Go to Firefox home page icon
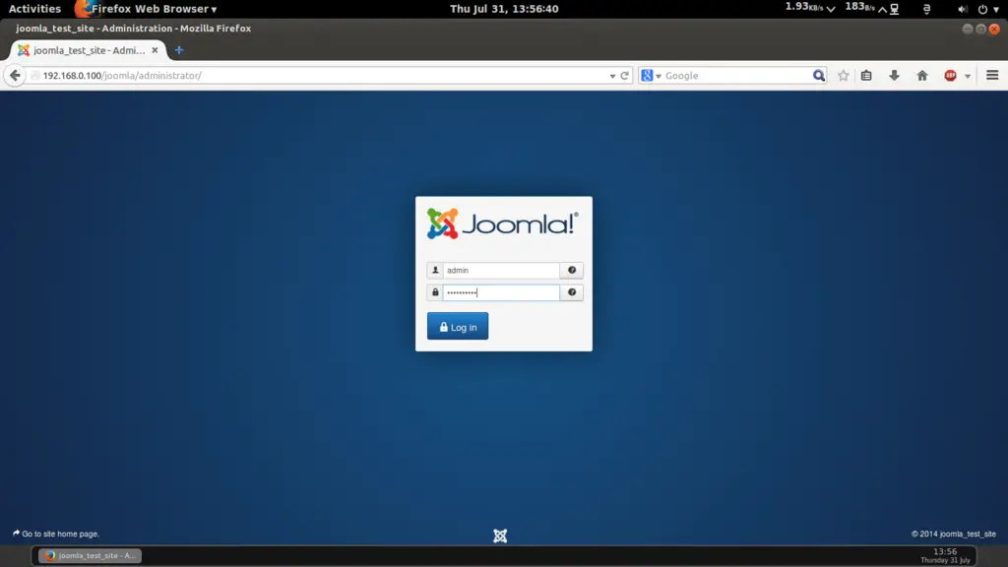Viewport: 1008px width, 567px height. [x=922, y=75]
